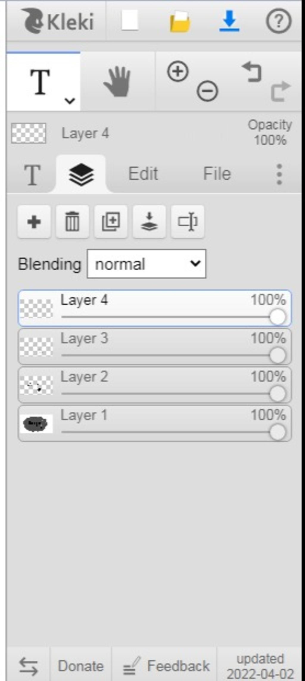Screen dimensions: 305x681
Task: Rename layer using the text-cursor icon
Action: (x=188, y=222)
